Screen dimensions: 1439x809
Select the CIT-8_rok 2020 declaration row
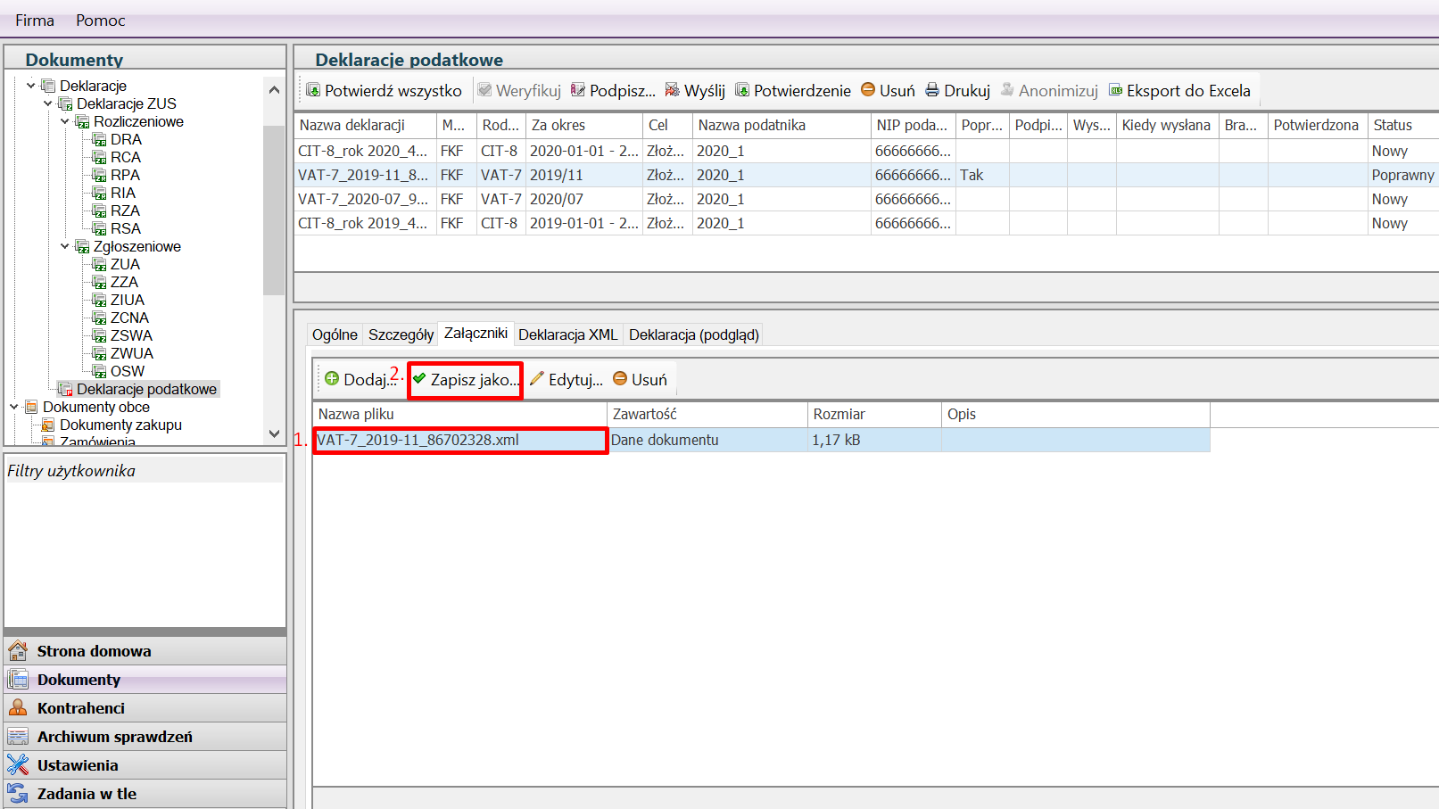pyautogui.click(x=866, y=151)
